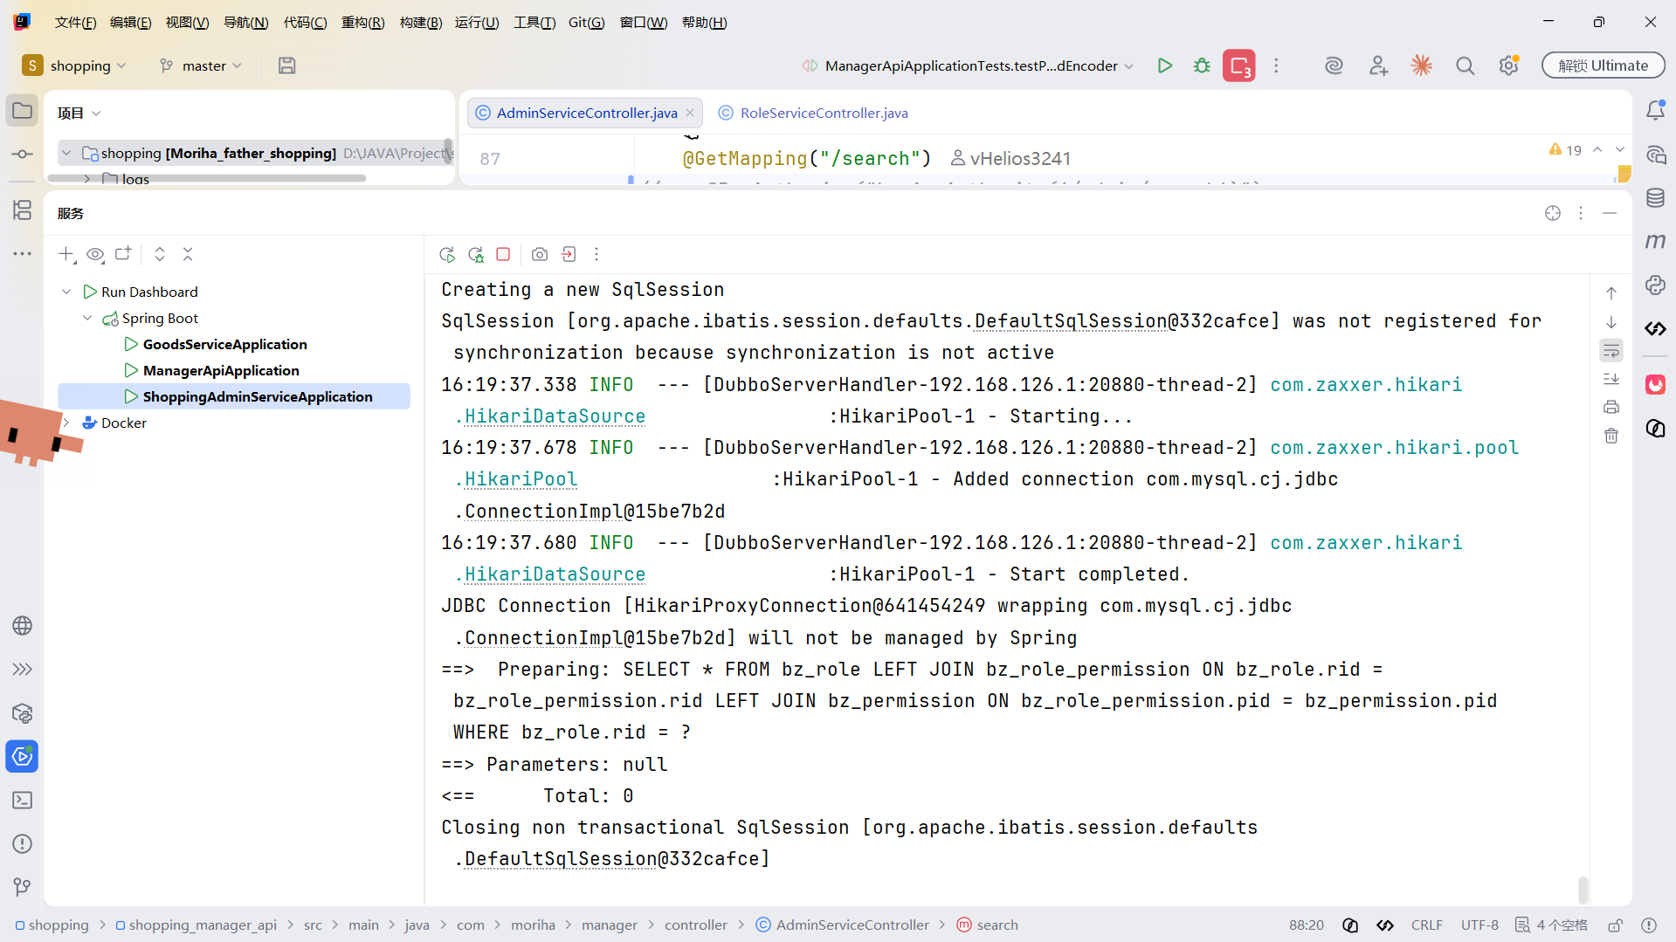Open the master branch dropdown
This screenshot has height=942, width=1676.
[201, 65]
